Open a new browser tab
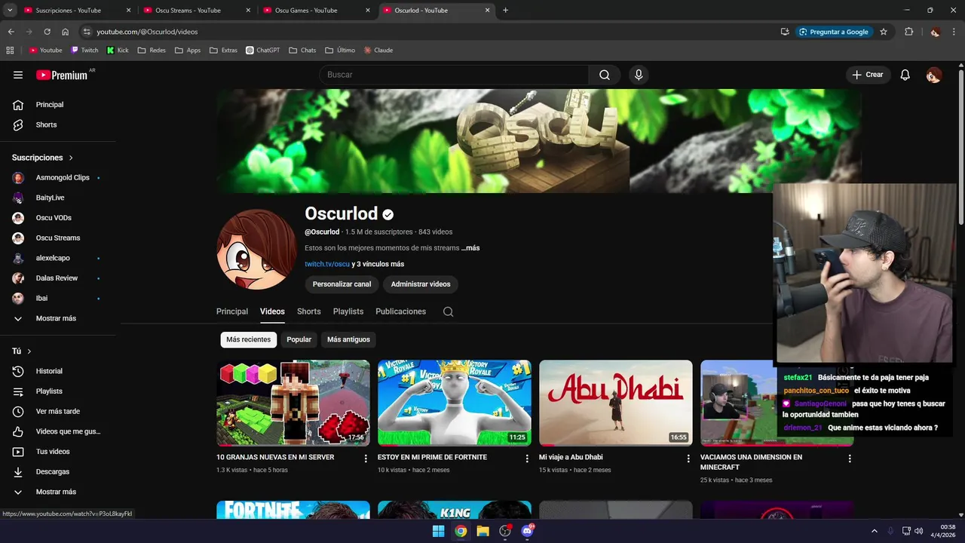965x543 pixels. 505,11
